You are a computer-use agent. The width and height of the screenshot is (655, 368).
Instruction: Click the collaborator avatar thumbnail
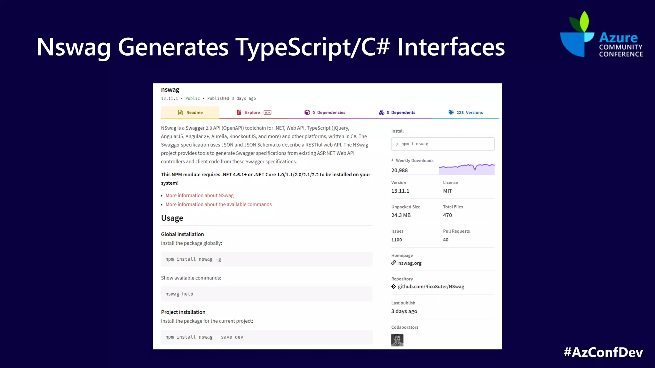pos(397,340)
